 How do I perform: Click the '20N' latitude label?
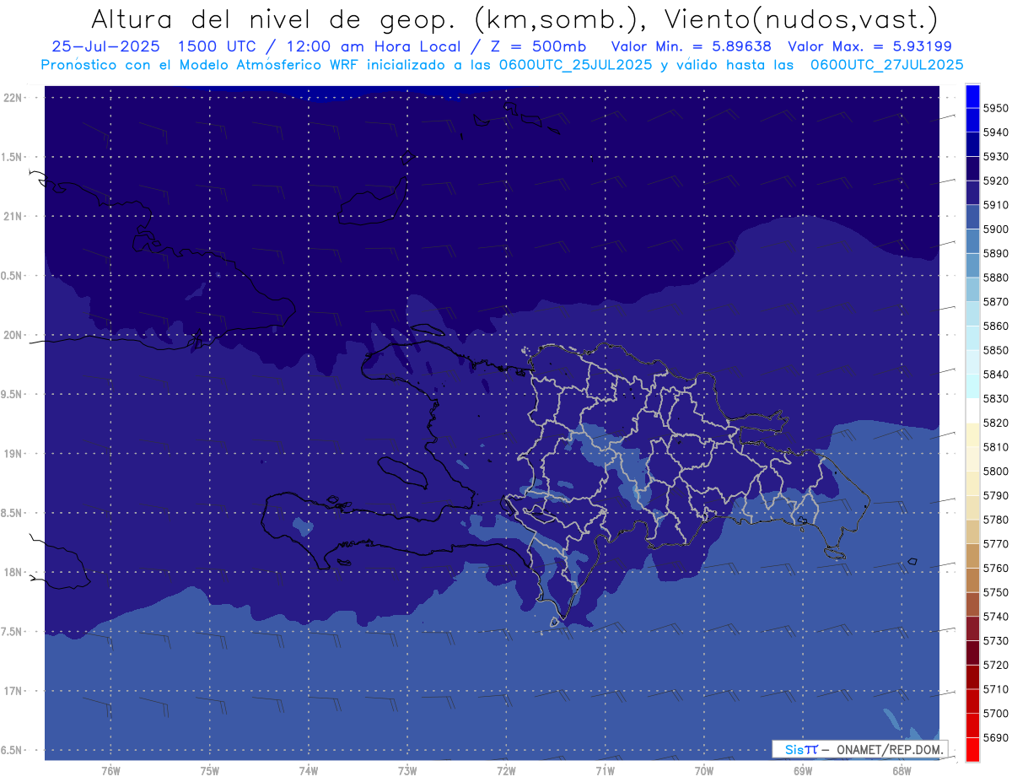[x=13, y=335]
